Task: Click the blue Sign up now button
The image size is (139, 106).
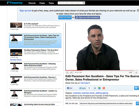Action: pos(65,17)
